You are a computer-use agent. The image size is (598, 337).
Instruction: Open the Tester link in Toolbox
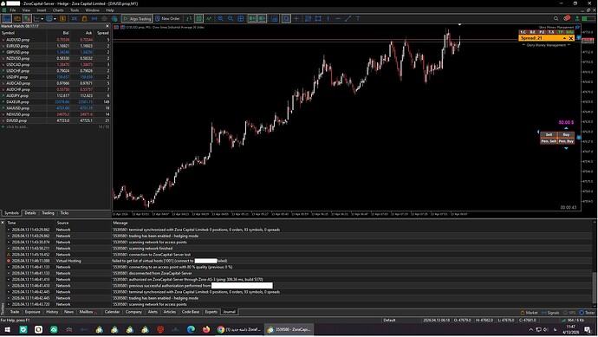pyautogui.click(x=588, y=313)
